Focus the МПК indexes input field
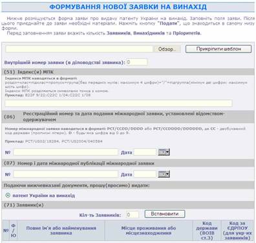 point(118,103)
